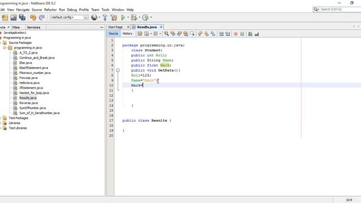This screenshot has width=361, height=203.
Task: Select the Results.java editor tab
Action: (147, 27)
